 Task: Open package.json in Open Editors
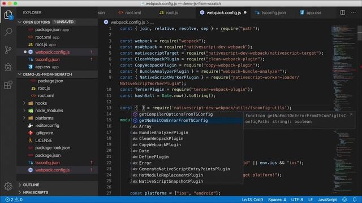pyautogui.click(x=58, y=30)
